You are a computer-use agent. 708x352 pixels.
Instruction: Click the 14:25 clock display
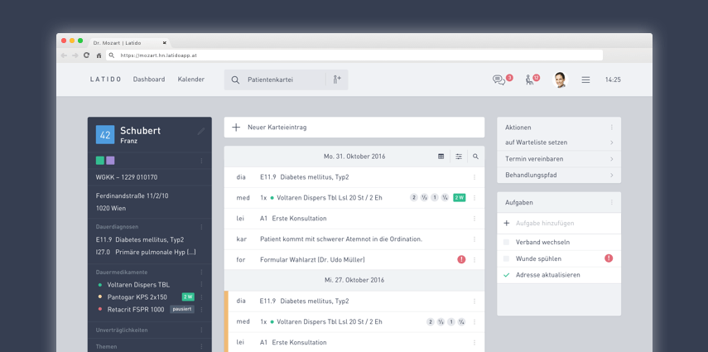(x=613, y=80)
